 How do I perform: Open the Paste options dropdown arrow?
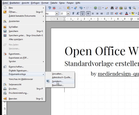pos(72,8)
